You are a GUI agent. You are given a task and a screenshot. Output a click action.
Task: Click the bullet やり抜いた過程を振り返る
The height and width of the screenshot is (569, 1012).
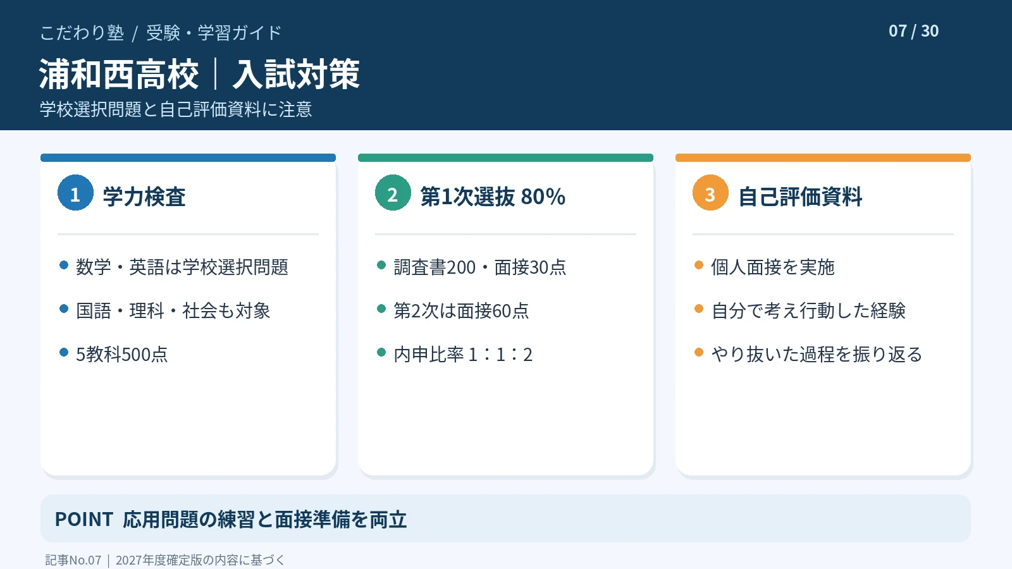(x=817, y=354)
